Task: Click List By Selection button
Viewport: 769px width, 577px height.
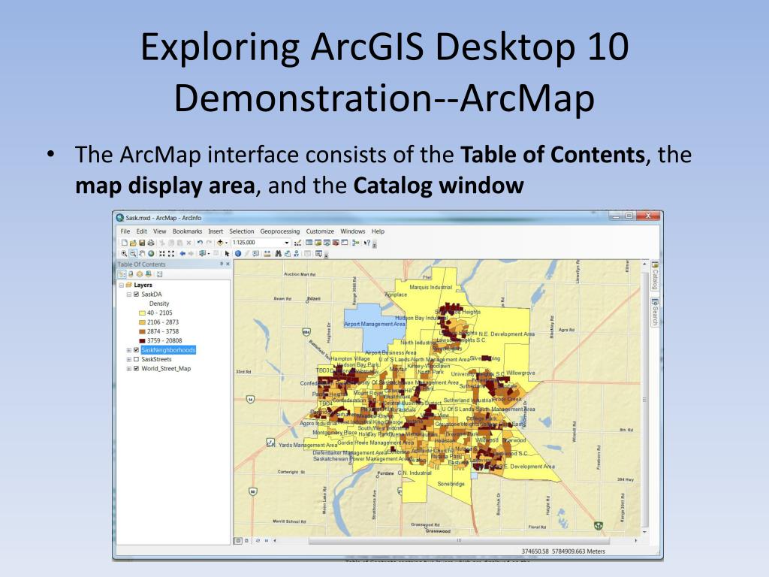Action: tap(148, 273)
